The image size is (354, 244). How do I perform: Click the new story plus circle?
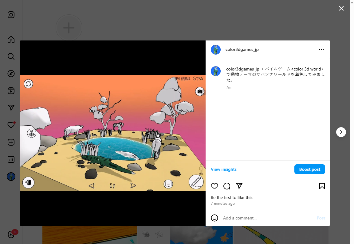(69, 28)
